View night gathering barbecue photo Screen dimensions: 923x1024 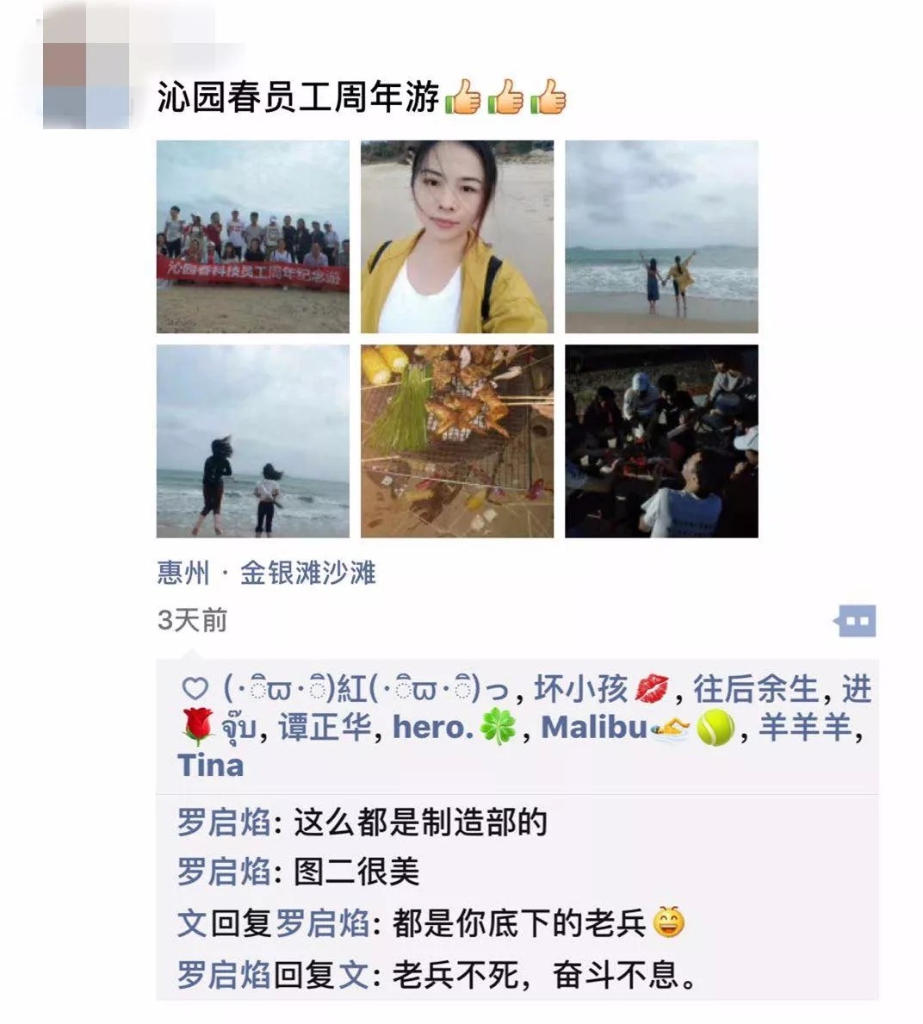click(661, 442)
